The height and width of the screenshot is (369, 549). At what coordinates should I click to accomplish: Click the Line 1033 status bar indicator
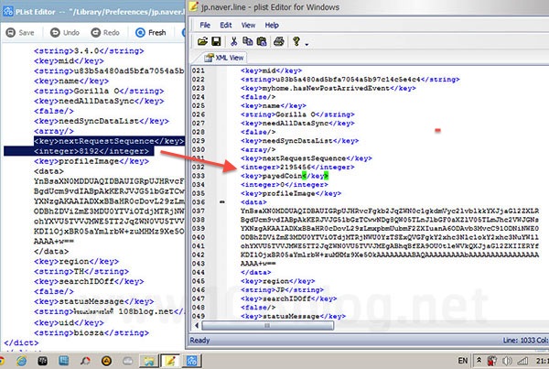525,341
